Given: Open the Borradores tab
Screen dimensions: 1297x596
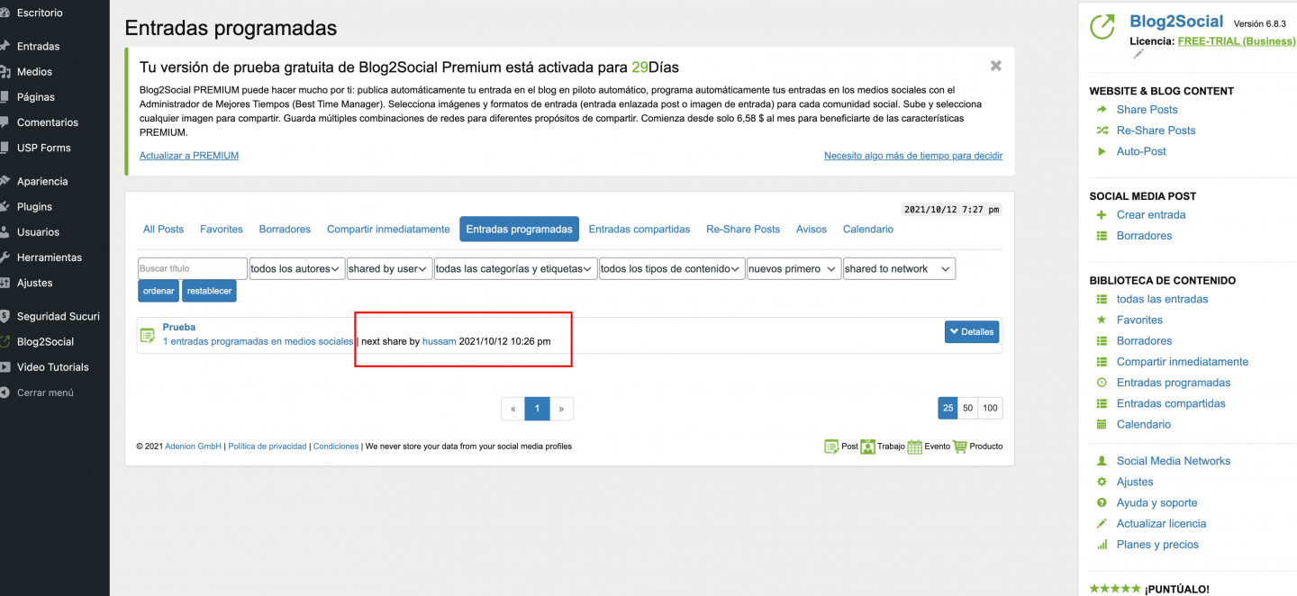Looking at the screenshot, I should pos(285,230).
